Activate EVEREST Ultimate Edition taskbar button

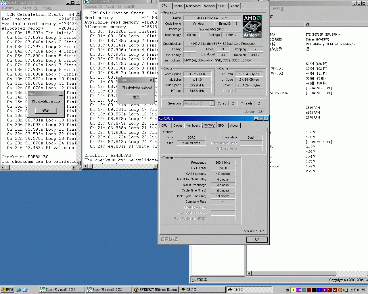pos(156,290)
